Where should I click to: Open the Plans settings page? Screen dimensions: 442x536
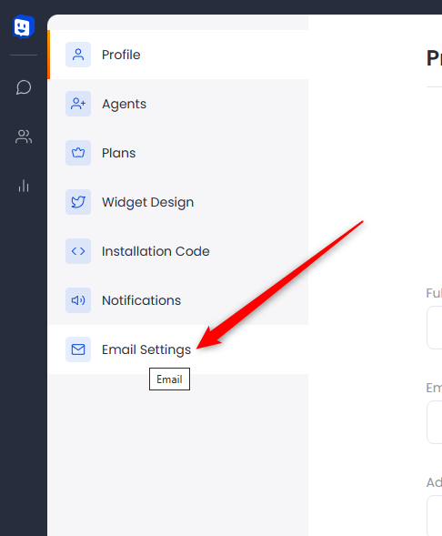(178, 153)
